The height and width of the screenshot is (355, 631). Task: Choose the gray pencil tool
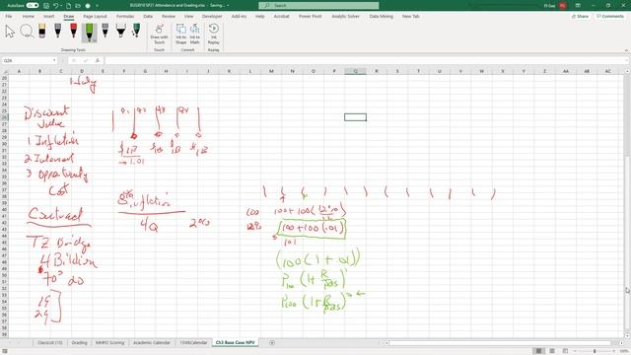click(x=105, y=31)
